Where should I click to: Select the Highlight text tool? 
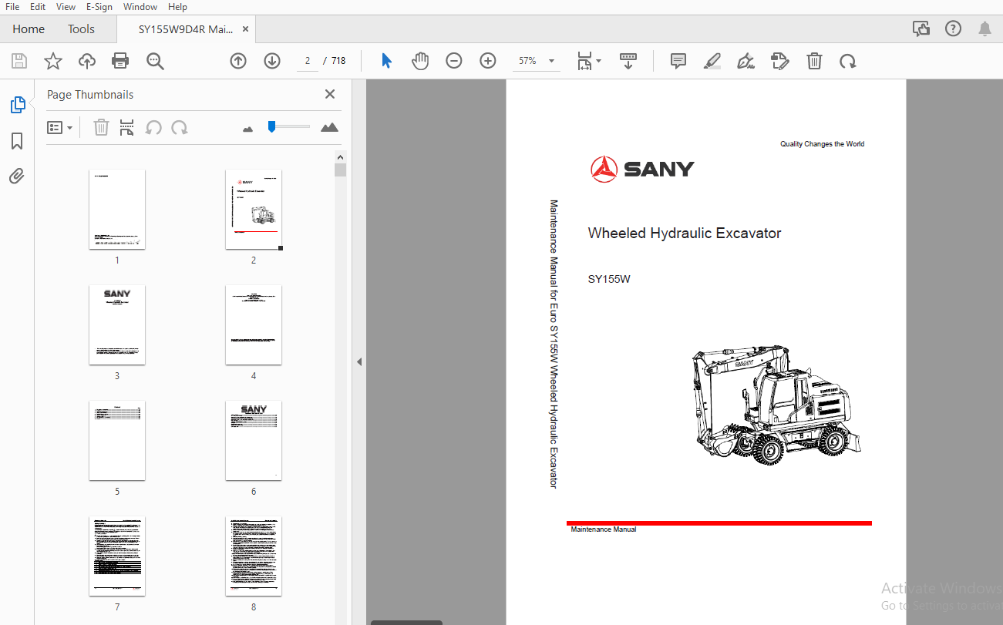click(712, 61)
